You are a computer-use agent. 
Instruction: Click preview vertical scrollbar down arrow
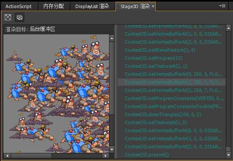click(x=112, y=150)
